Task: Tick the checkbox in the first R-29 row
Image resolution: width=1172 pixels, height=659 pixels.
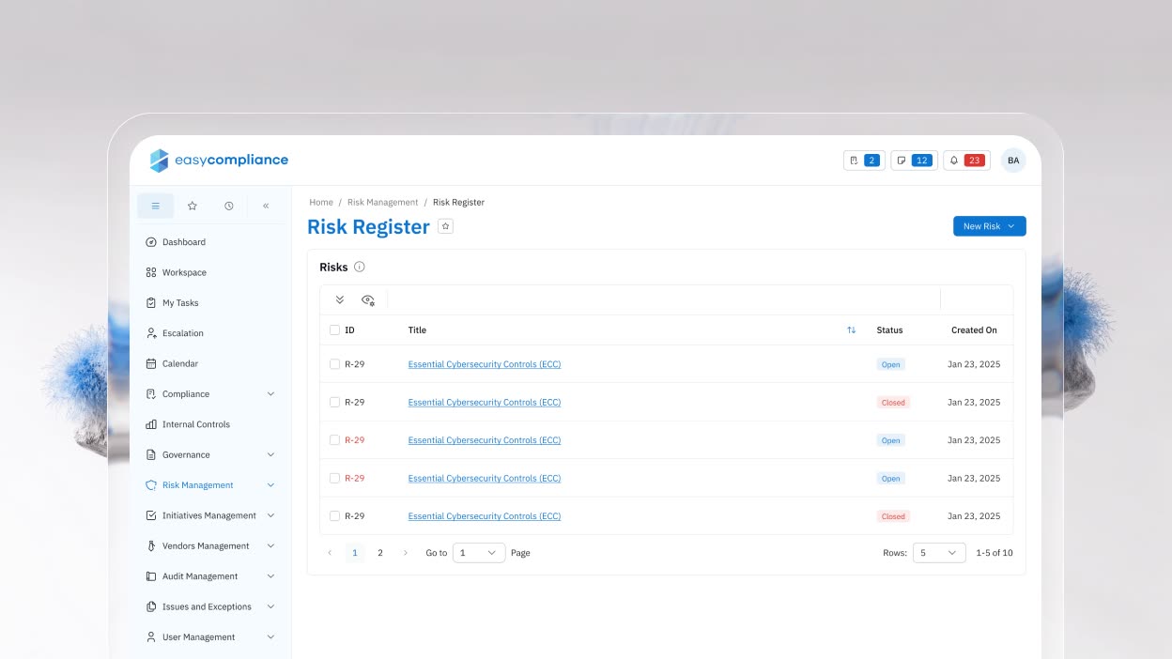Action: pyautogui.click(x=335, y=364)
